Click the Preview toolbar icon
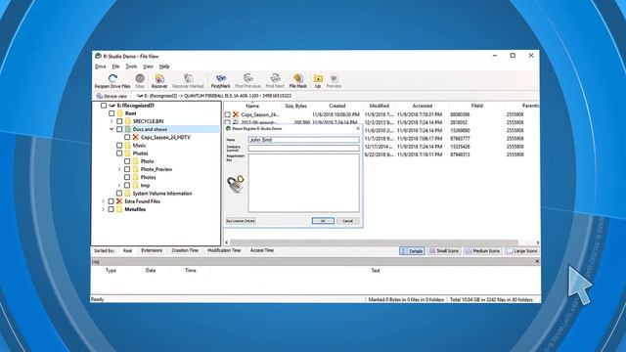The image size is (626, 352). (334, 78)
